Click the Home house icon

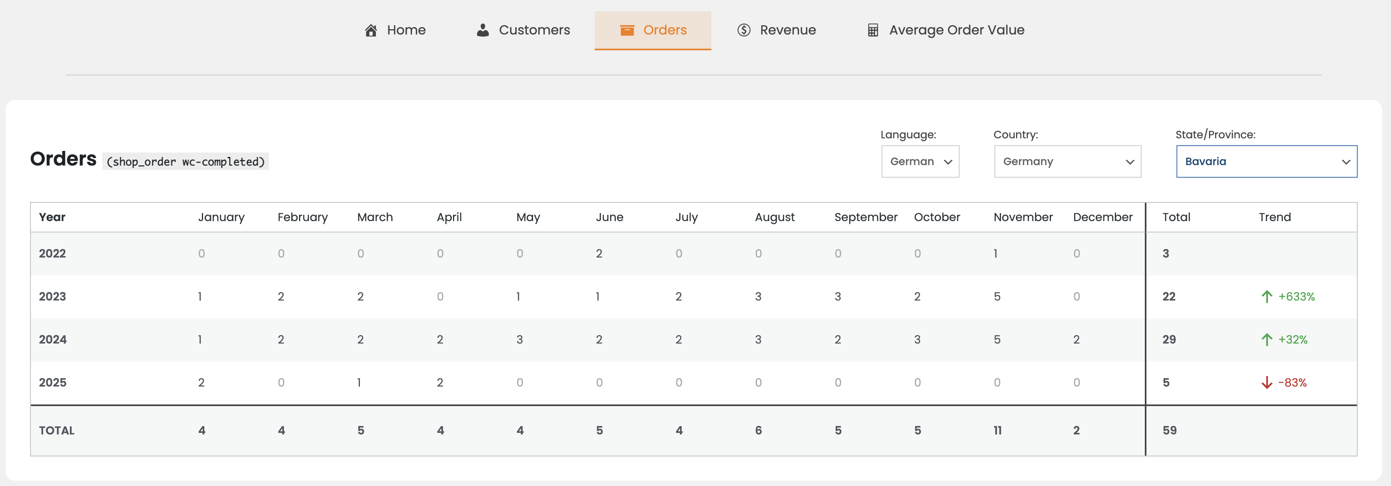click(370, 30)
